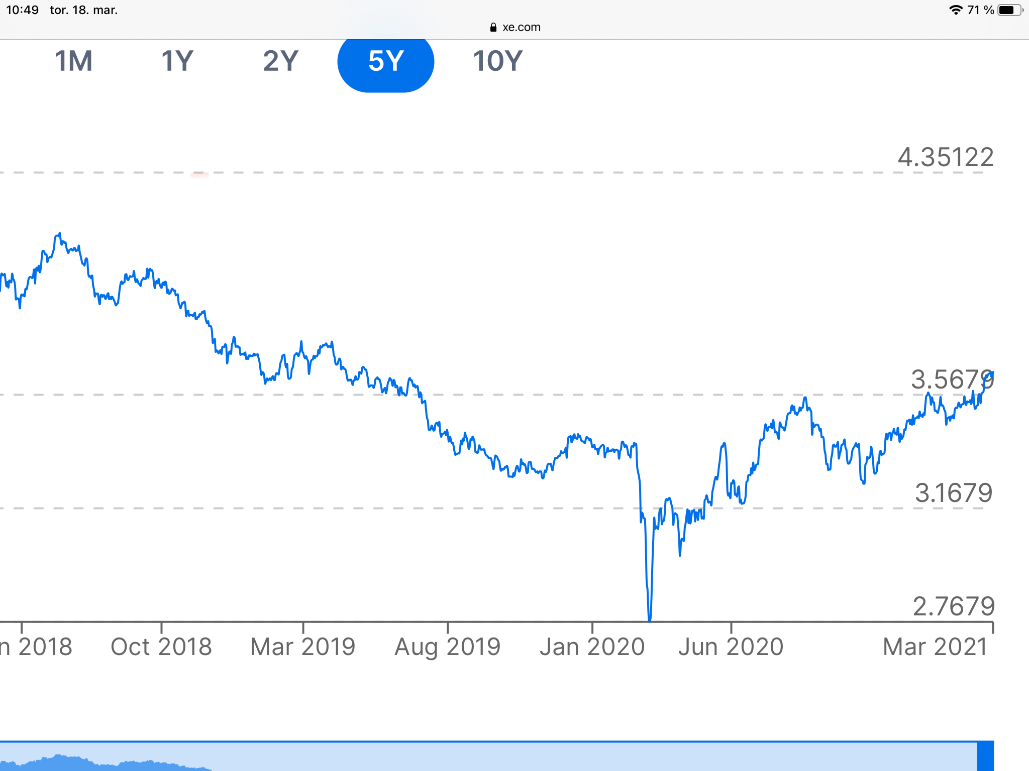Click the Jun 2020 axis label
1029x771 pixels.
point(731,647)
